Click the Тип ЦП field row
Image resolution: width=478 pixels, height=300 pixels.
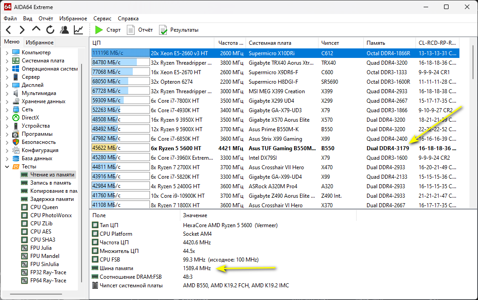point(224,225)
